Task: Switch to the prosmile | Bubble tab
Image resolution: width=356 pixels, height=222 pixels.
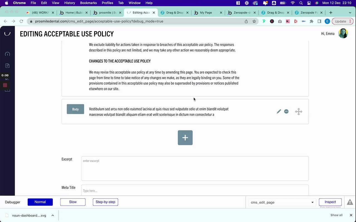Action: tap(107, 12)
